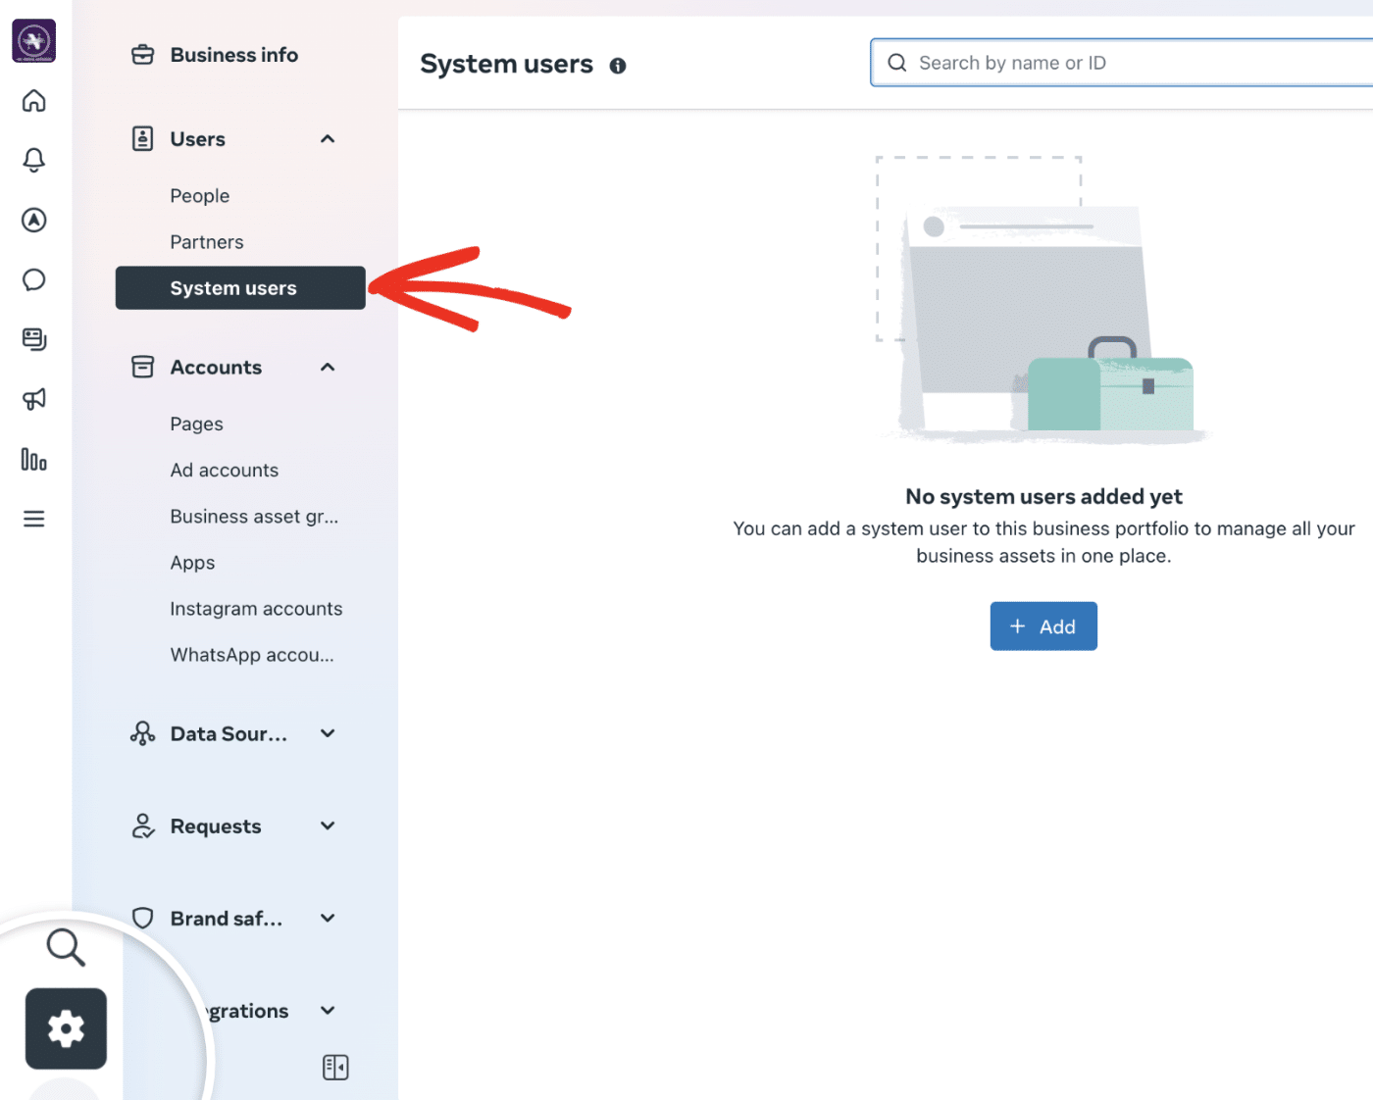
Task: Open the Partners settings page
Action: pyautogui.click(x=206, y=241)
